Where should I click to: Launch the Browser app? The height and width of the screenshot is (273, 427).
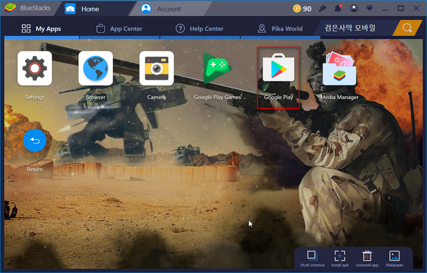pyautogui.click(x=95, y=68)
